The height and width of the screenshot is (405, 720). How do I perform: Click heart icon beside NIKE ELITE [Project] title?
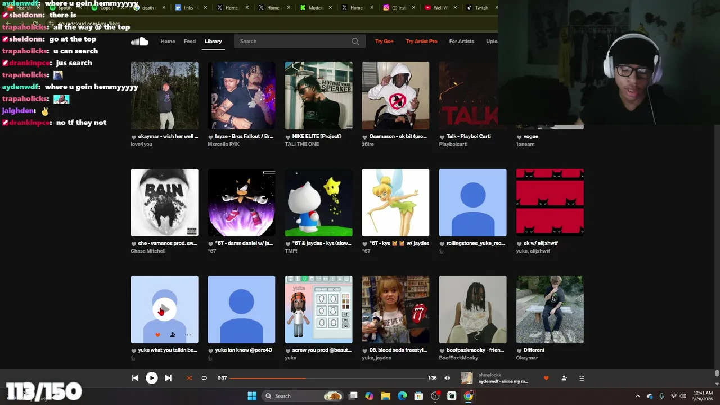click(x=288, y=137)
